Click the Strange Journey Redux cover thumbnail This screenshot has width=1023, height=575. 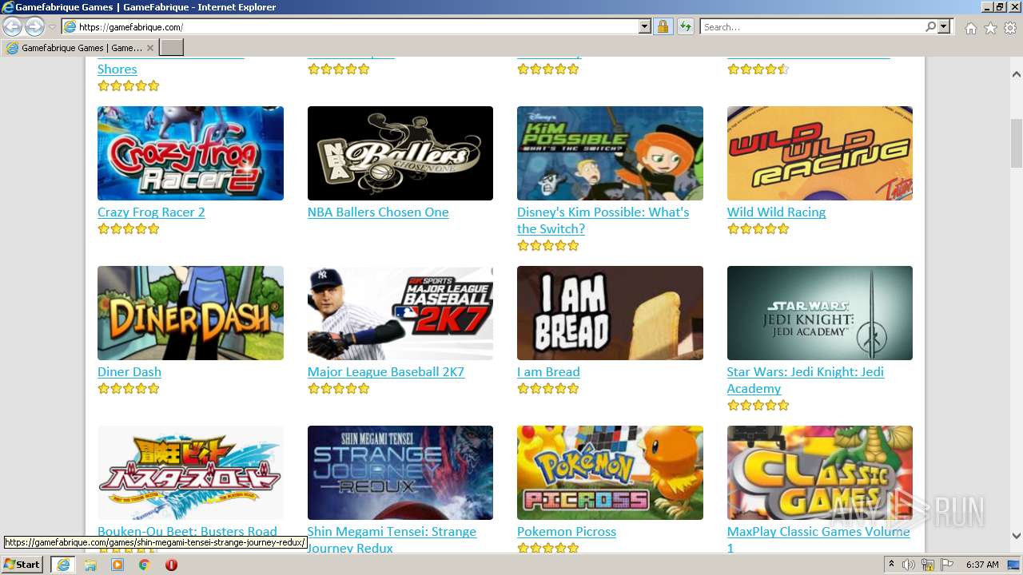coord(400,473)
